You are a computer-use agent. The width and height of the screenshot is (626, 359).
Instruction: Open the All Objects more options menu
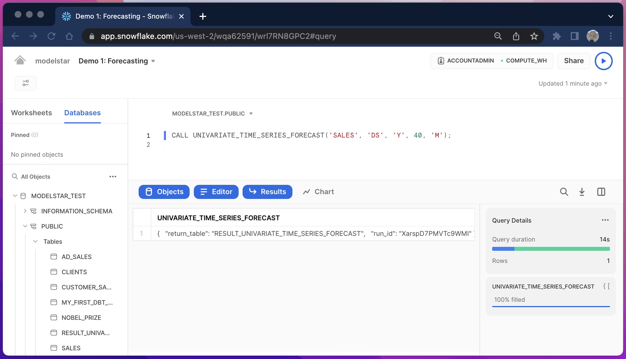point(113,177)
